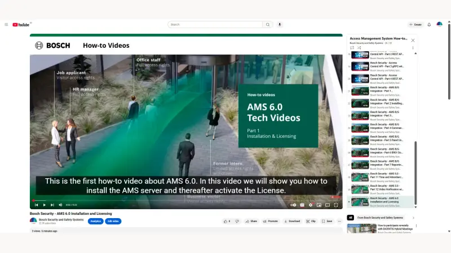
Task: Like the video with thumbs up
Action: pyautogui.click(x=227, y=221)
